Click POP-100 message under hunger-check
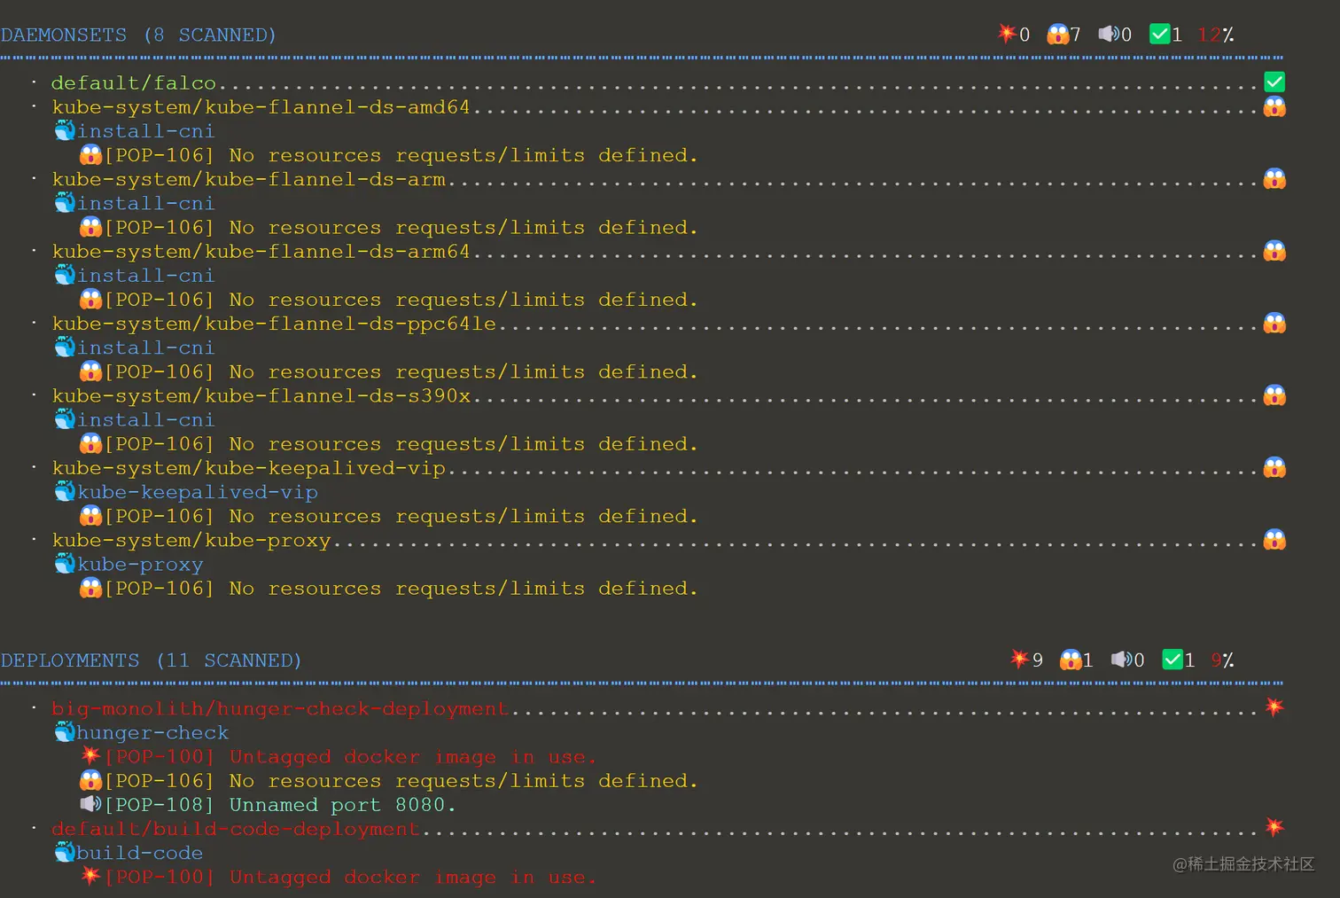 click(x=351, y=757)
